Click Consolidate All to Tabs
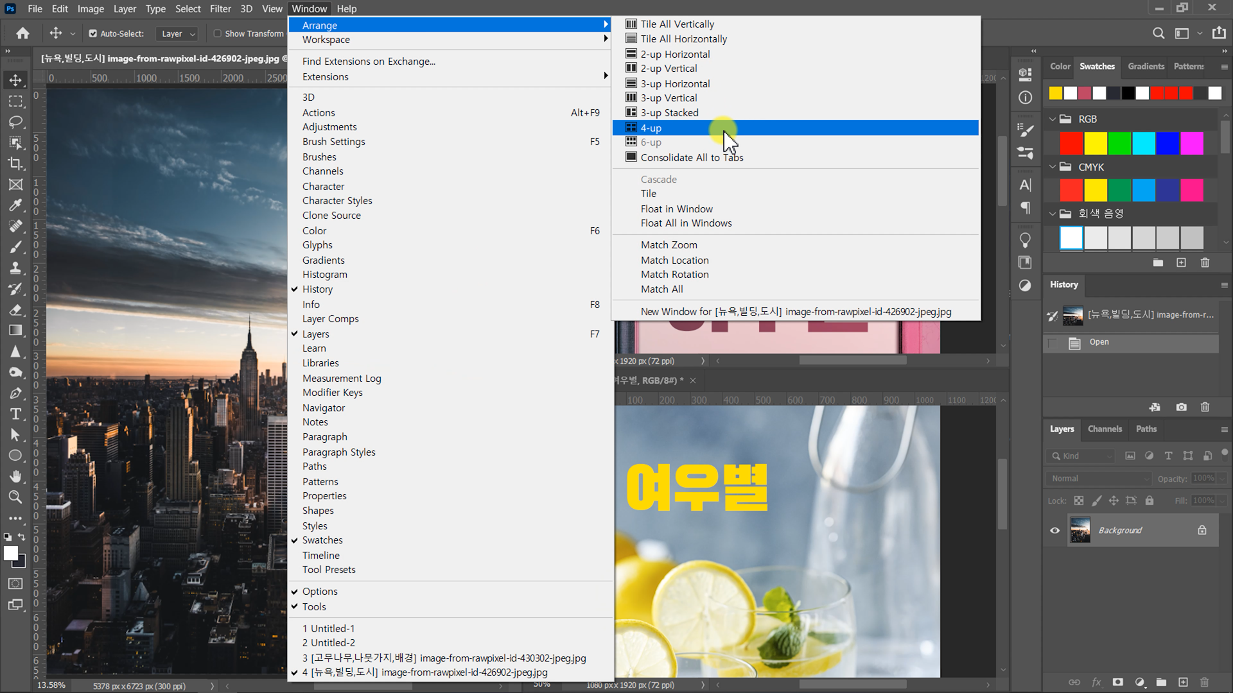The image size is (1233, 693). (x=692, y=157)
